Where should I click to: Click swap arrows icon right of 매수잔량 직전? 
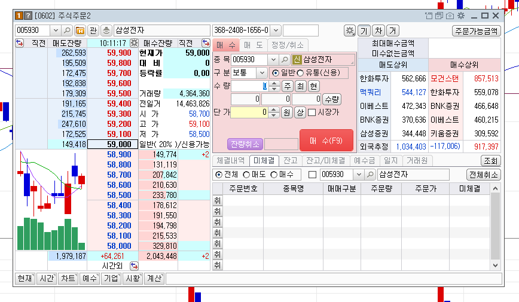[206, 43]
